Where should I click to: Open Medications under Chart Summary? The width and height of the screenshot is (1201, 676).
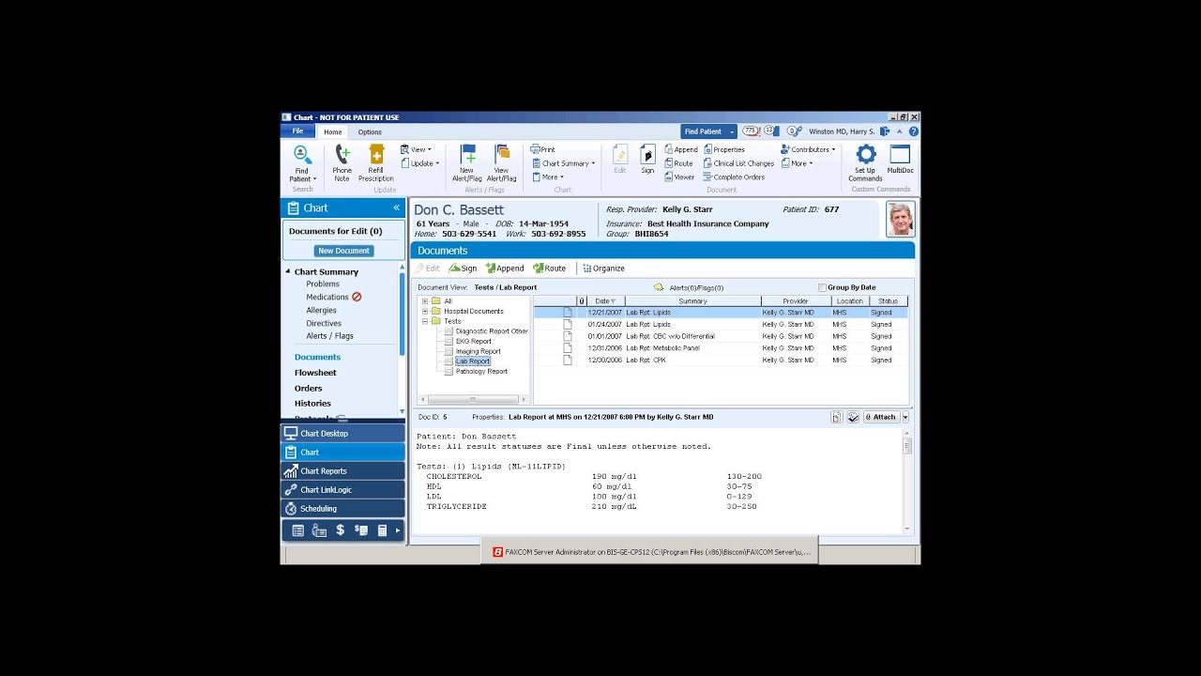click(327, 297)
